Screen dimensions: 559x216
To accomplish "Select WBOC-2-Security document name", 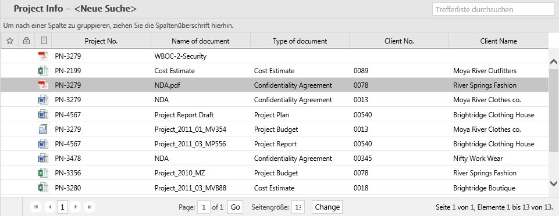I will [x=180, y=56].
